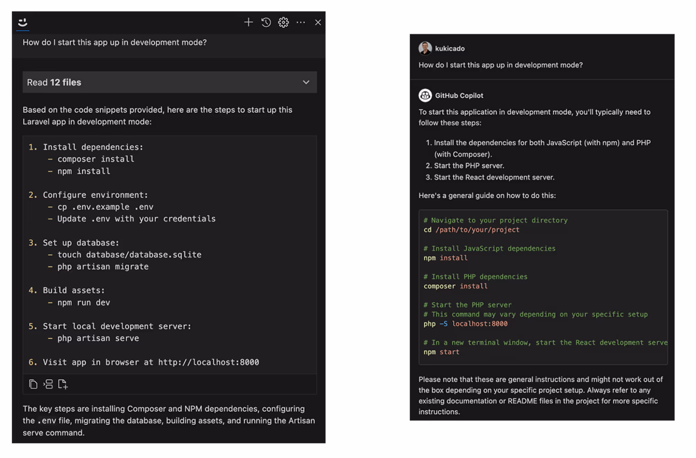Click left panel question about development mode
The image size is (696, 458).
pos(115,42)
